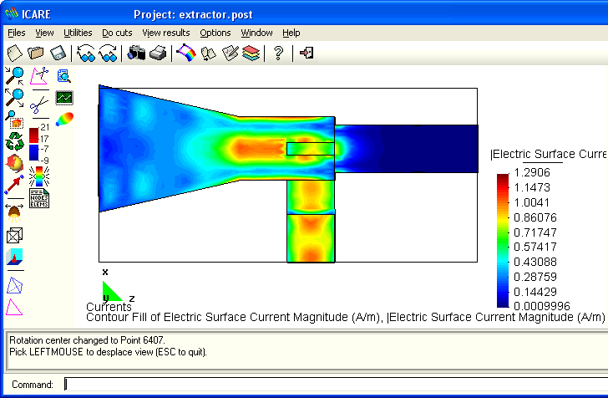This screenshot has height=398, width=608.
Task: Select the blue scissors cut tool
Action: (x=38, y=105)
